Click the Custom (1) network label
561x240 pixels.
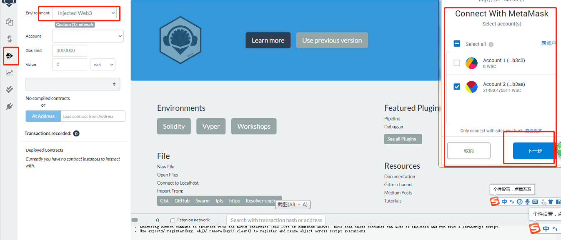tap(75, 25)
